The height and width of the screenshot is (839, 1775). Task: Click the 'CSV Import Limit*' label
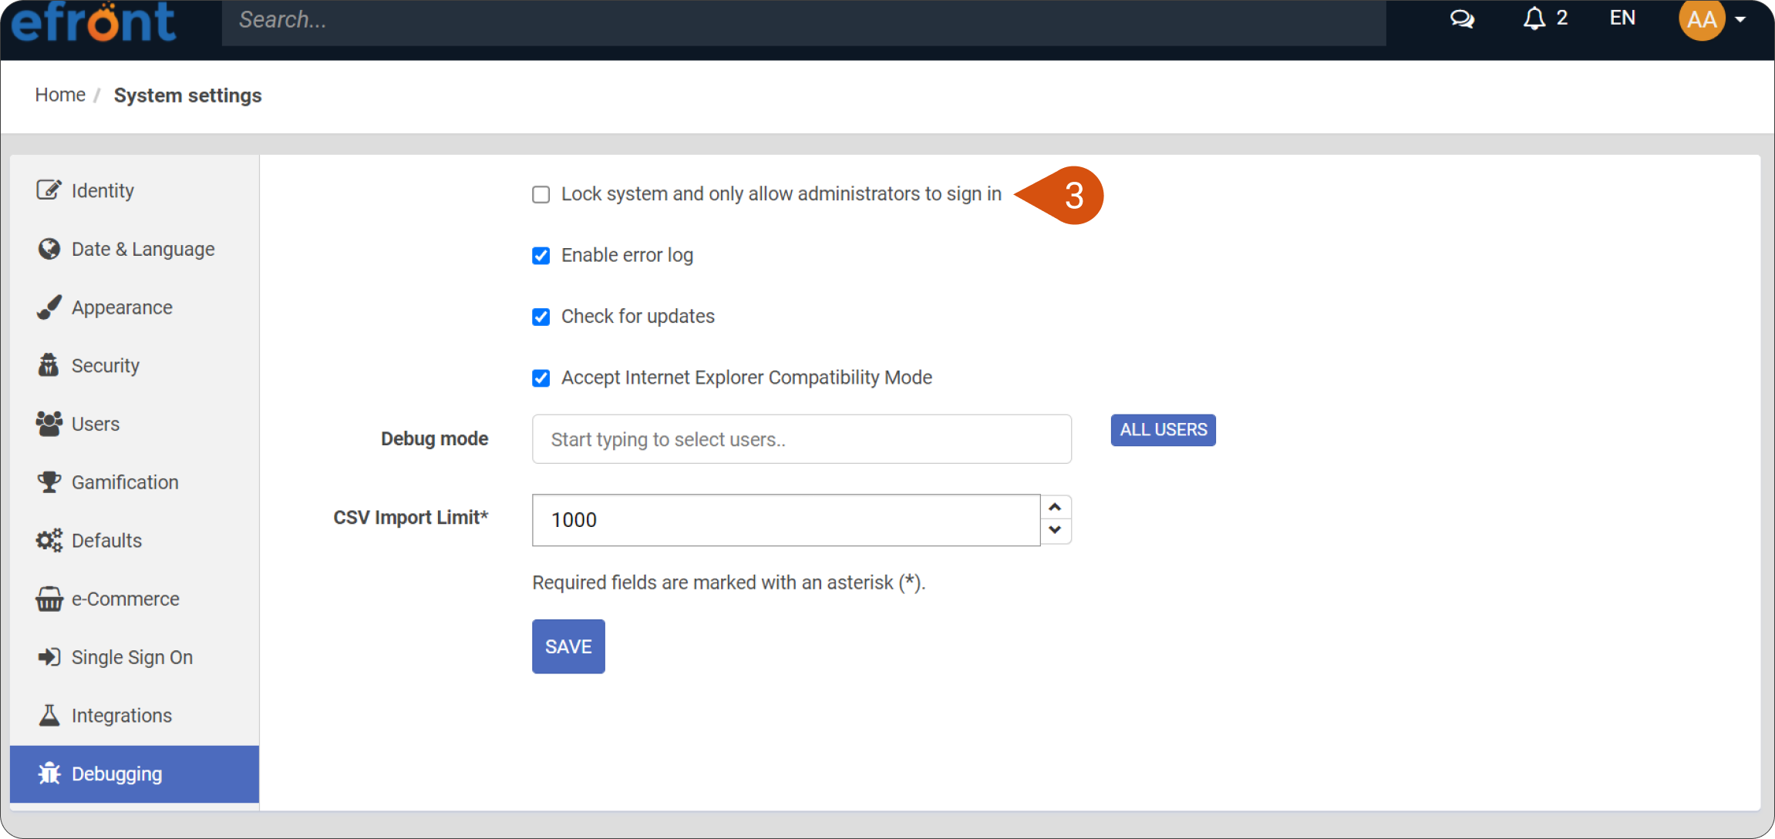(x=411, y=517)
